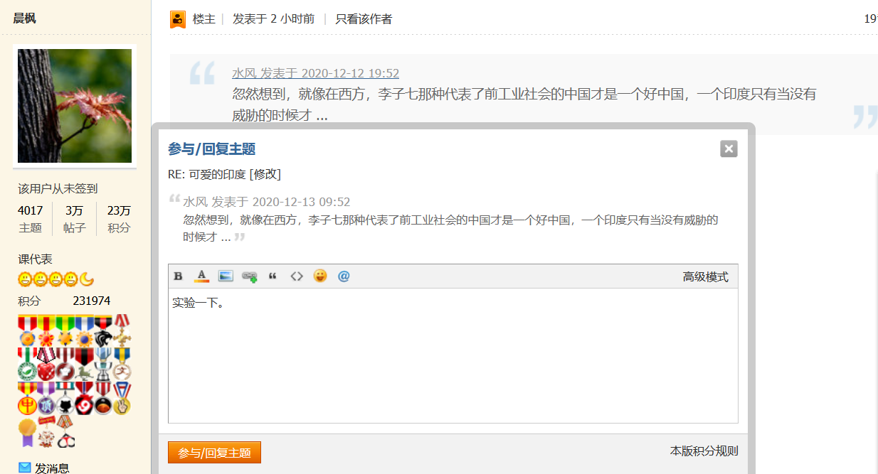Screen dimensions: 878x474
Task: Click the 积分 231974 score value
Action: 91,301
